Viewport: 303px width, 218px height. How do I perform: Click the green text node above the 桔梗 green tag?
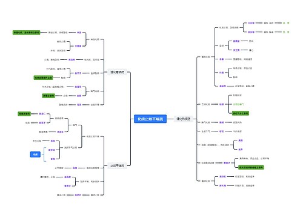click(239, 104)
